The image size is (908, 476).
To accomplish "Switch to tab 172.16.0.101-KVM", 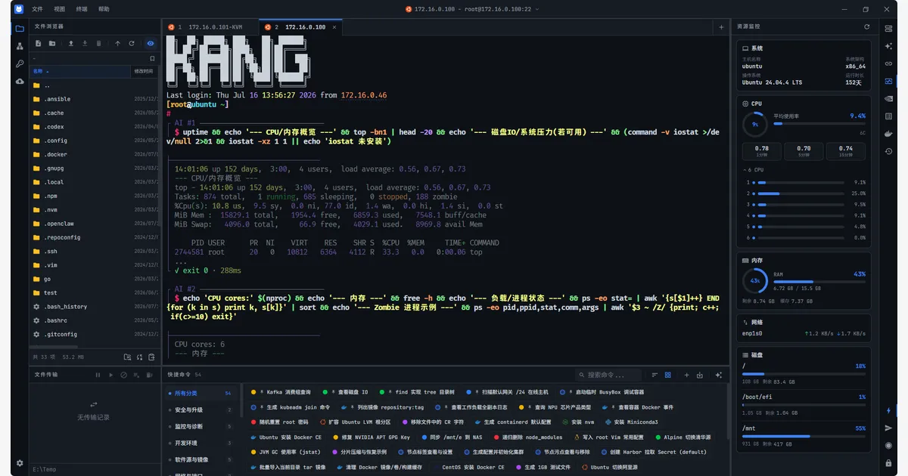I will [210, 27].
